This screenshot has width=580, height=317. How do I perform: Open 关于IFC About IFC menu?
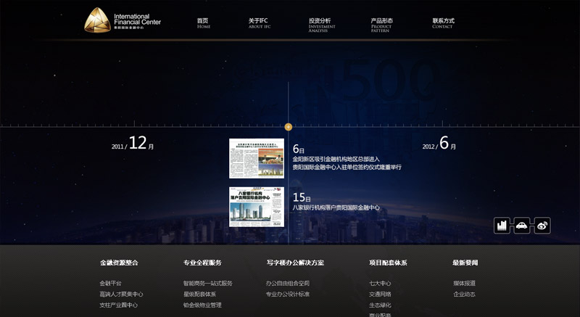point(259,23)
